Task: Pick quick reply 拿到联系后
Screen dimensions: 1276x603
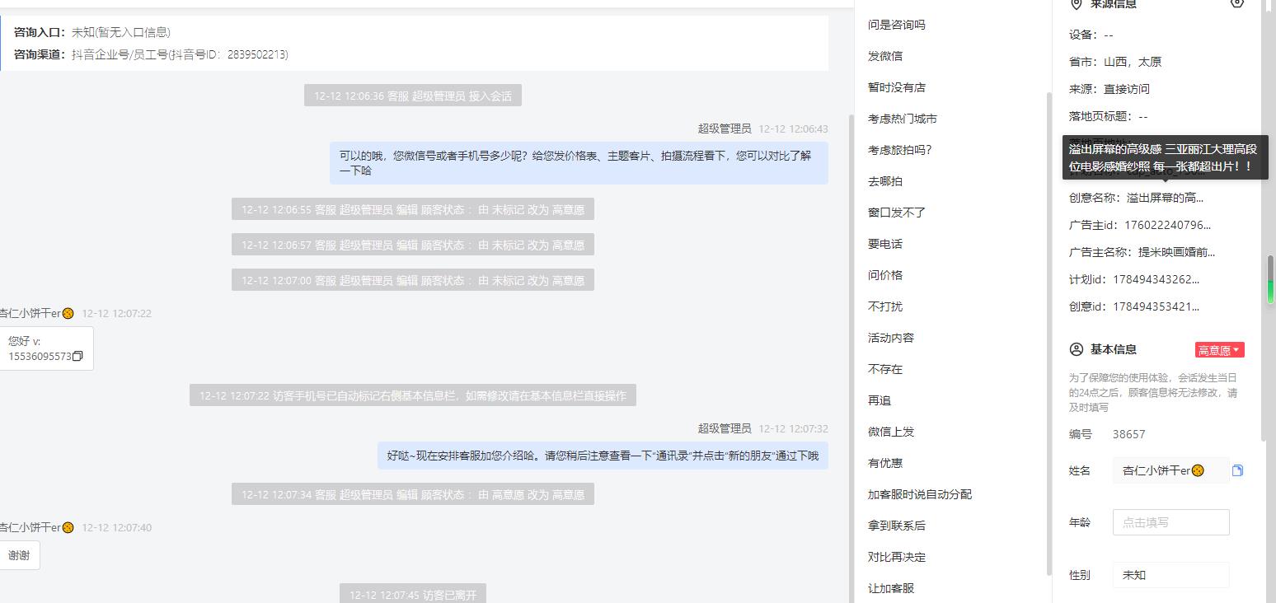Action: coord(896,526)
